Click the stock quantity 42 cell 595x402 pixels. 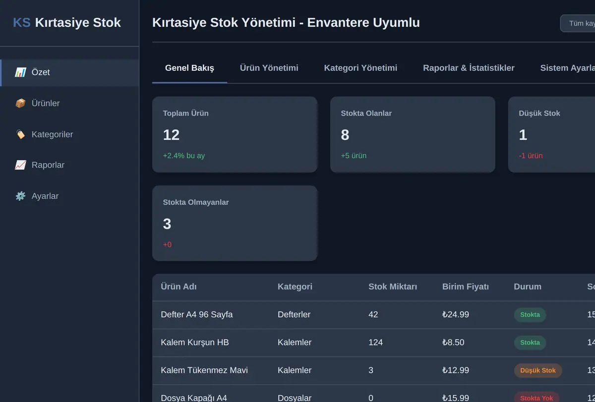pyautogui.click(x=373, y=314)
